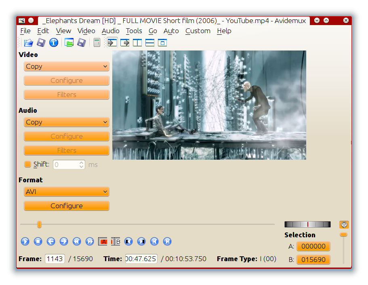Click the Format Configure button

click(66, 206)
